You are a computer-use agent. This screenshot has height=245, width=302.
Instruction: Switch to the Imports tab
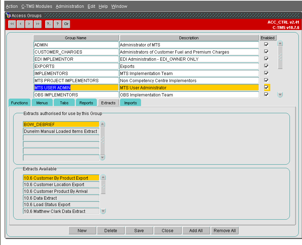point(130,103)
